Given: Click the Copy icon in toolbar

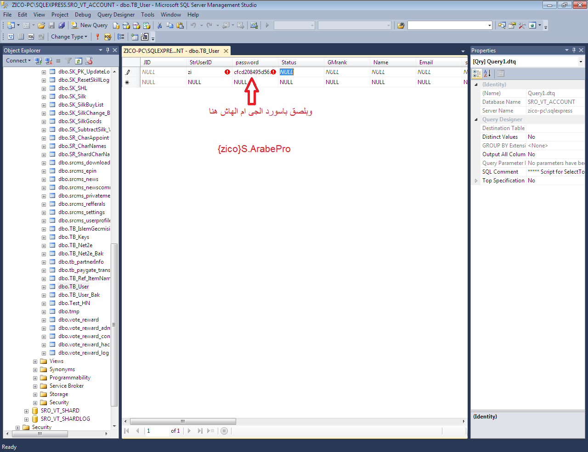Looking at the screenshot, I should click(x=170, y=25).
